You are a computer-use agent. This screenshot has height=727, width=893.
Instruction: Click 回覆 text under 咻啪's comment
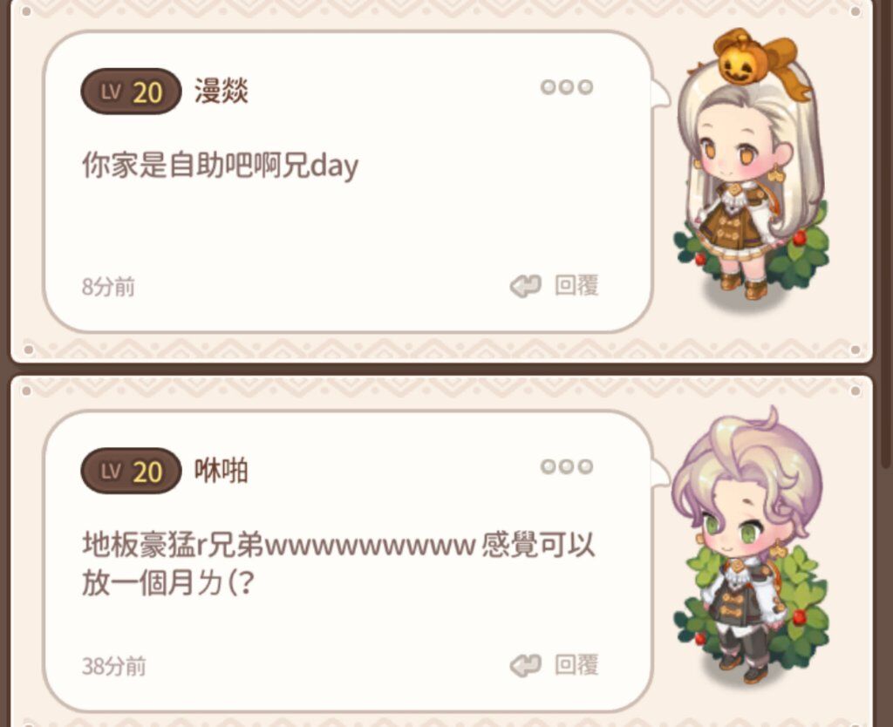576,664
